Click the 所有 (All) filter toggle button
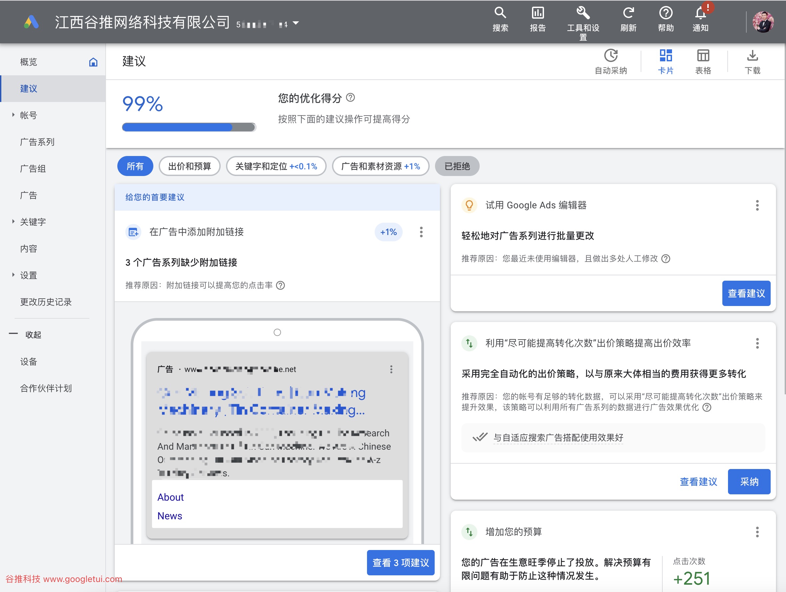786x592 pixels. point(137,165)
